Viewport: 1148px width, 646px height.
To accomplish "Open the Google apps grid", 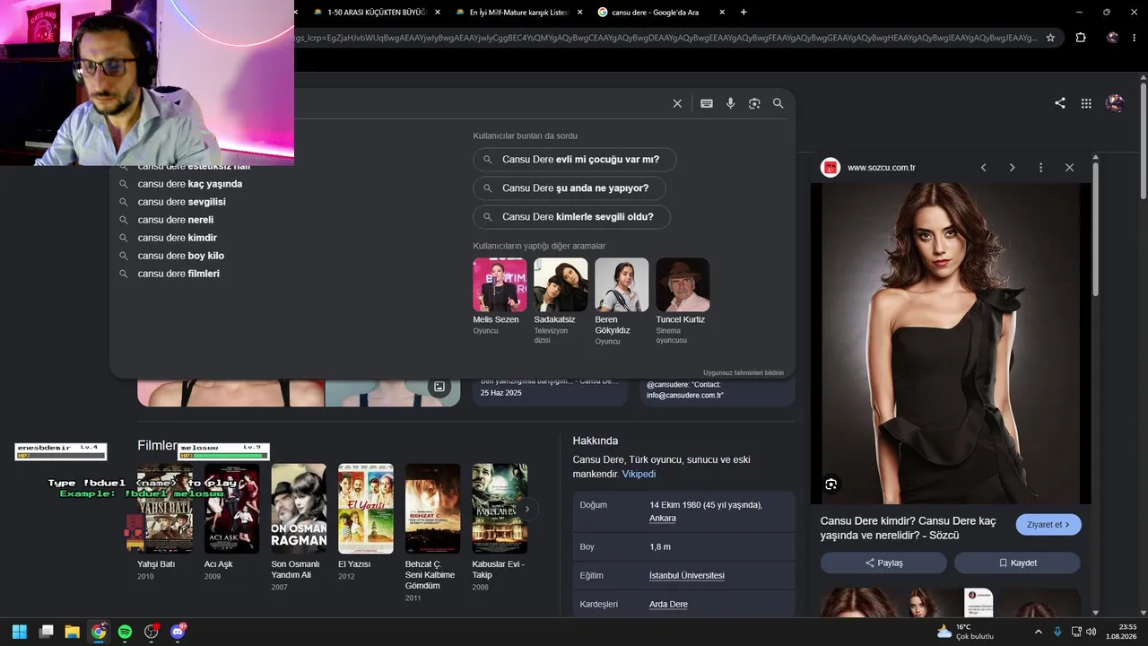I will pos(1086,103).
